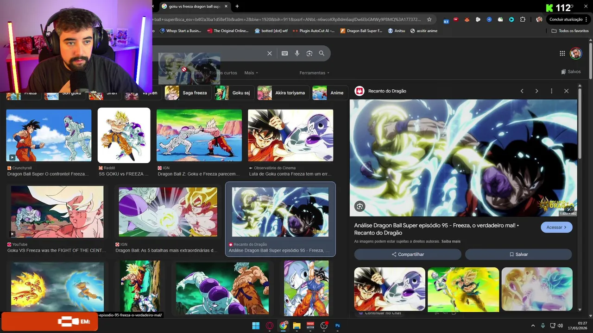Close the goku vs freeza tab
Screen dimensions: 593x333
click(226, 6)
